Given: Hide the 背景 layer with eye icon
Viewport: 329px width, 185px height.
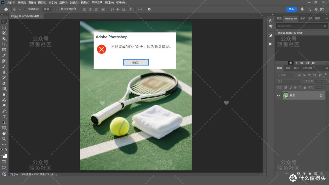Looking at the screenshot, I should point(278,96).
